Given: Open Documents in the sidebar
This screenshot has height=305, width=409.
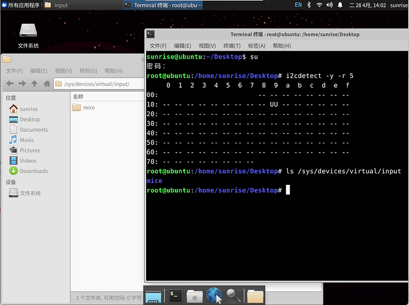Looking at the screenshot, I should coord(29,129).
